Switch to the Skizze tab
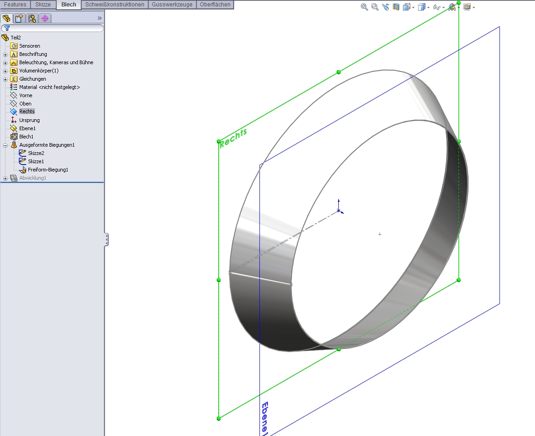Image resolution: width=535 pixels, height=436 pixels. coord(43,5)
